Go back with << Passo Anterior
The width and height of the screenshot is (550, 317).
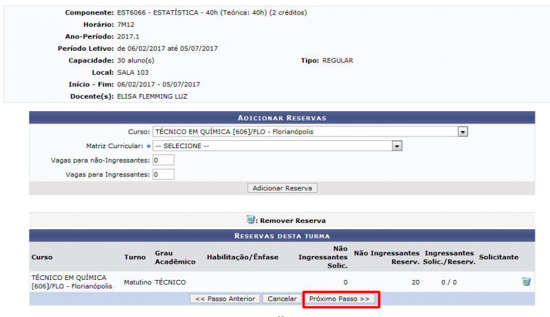(x=225, y=299)
